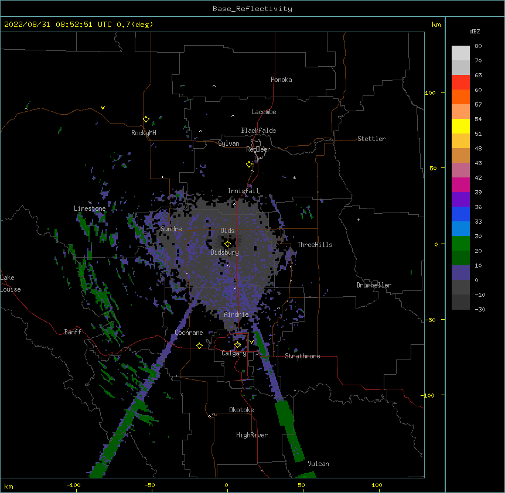Click the Drumheller town label

tap(374, 285)
